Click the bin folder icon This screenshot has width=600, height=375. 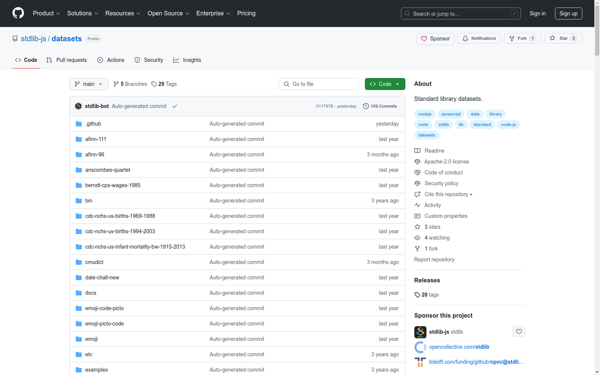[79, 201]
